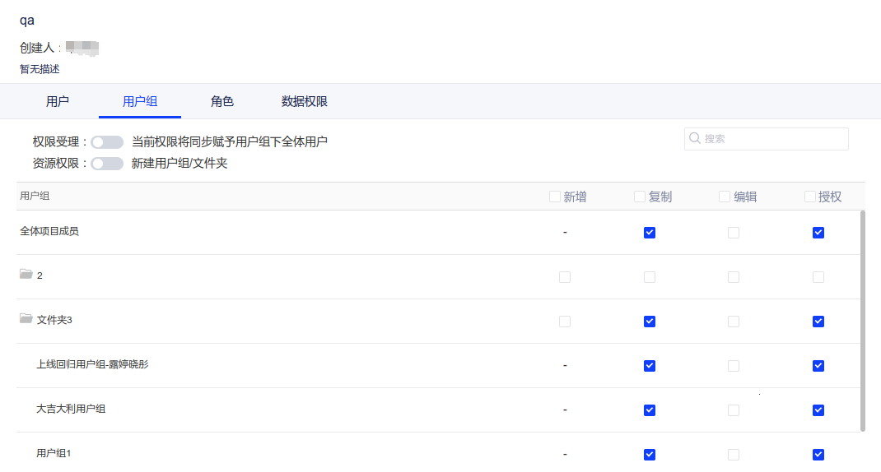881x472 pixels.
Task: Click the magnifier icon in search box
Action: pos(695,139)
